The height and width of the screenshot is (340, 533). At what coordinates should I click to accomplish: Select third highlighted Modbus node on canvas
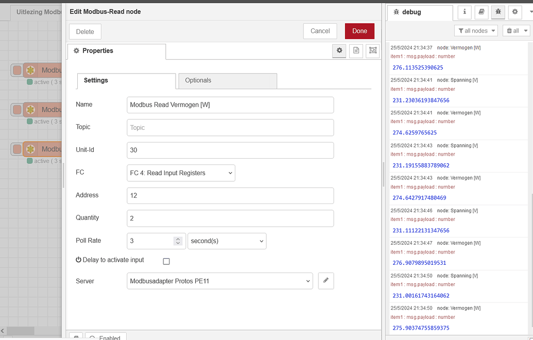click(x=43, y=149)
